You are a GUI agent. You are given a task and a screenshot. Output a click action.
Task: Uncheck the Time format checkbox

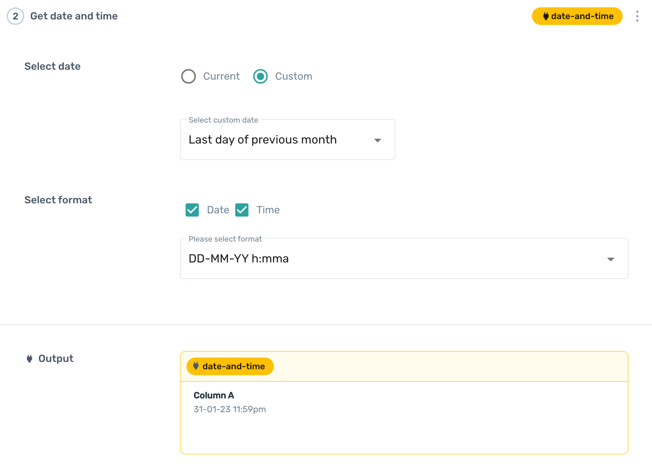(242, 210)
